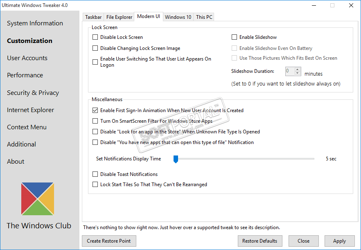Switch to the File Explorer tab
The image size is (361, 250).
(x=119, y=17)
